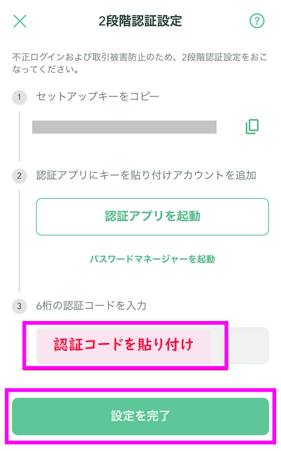Screen dimensions: 281x451
Task: Click the masked gray setup key bar
Action: (x=124, y=127)
